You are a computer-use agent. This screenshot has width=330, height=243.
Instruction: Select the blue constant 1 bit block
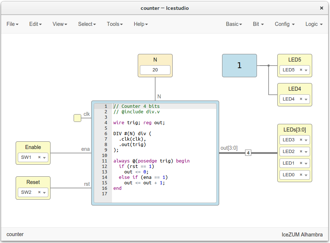click(x=239, y=66)
